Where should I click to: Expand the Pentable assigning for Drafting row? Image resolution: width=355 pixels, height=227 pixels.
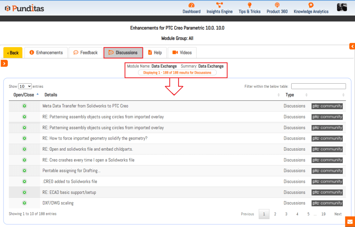[24, 171]
